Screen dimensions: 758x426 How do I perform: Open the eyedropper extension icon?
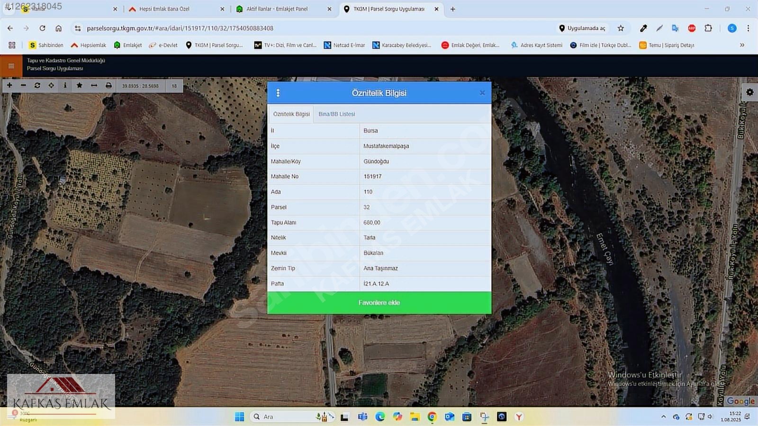(643, 28)
